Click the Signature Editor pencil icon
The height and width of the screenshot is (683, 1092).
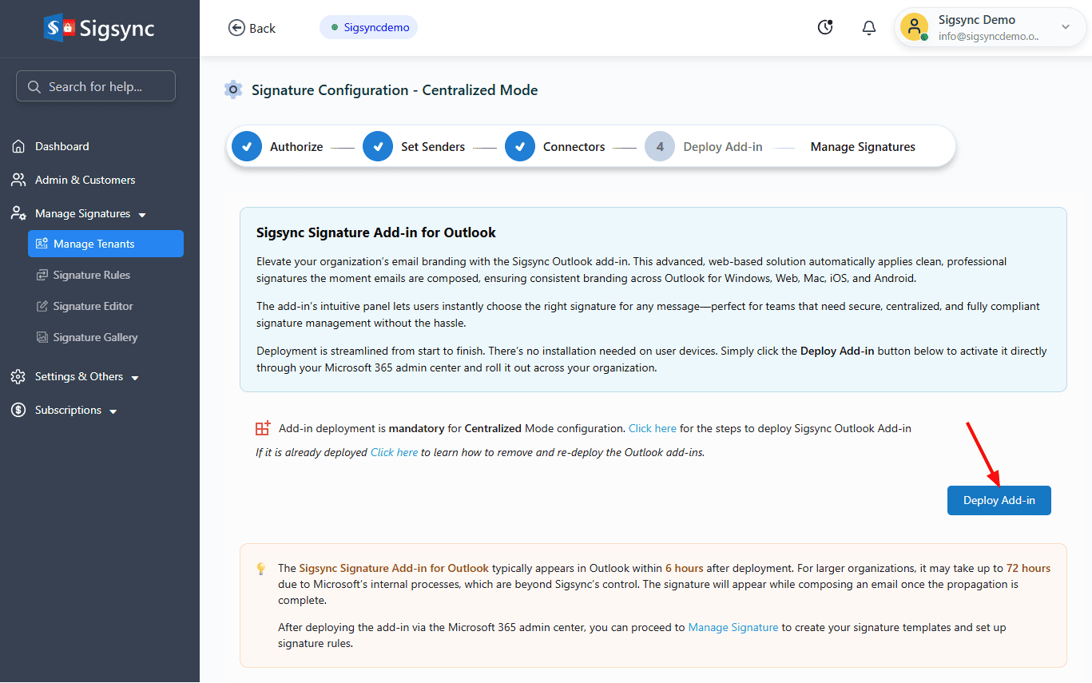click(42, 306)
